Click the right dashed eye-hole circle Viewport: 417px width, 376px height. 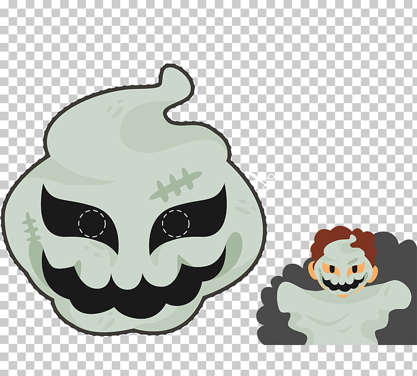click(176, 224)
